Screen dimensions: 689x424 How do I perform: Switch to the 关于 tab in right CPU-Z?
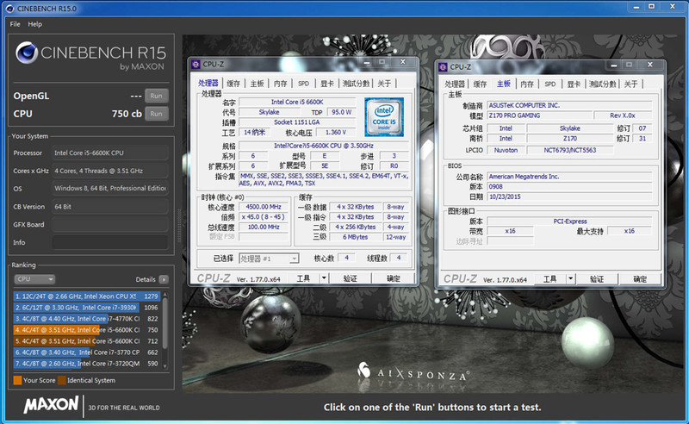pyautogui.click(x=631, y=84)
